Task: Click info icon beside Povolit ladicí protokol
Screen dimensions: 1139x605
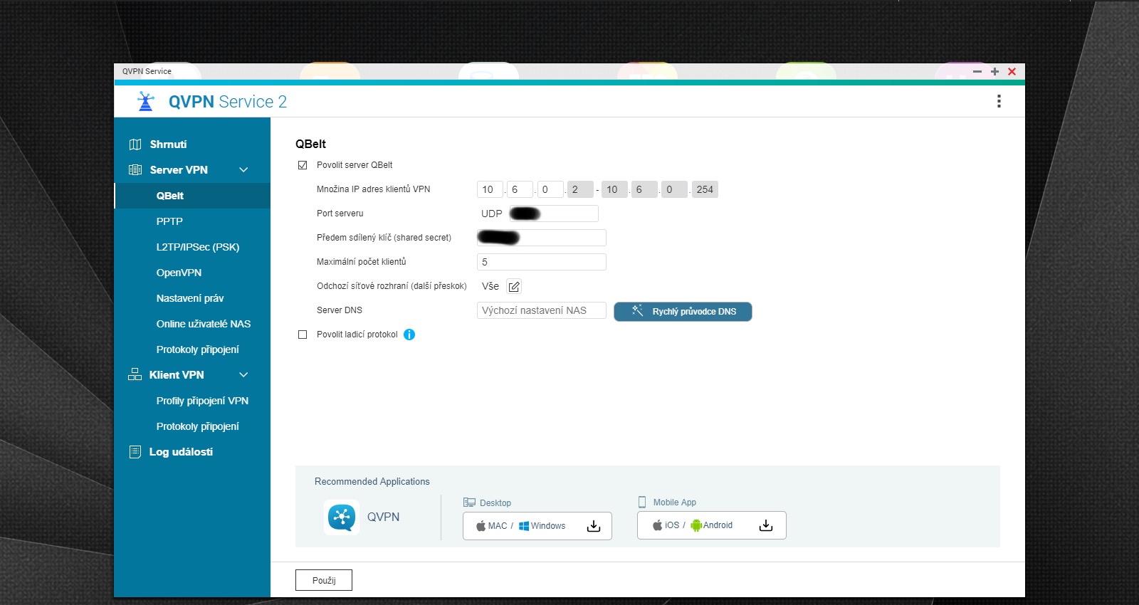Action: point(409,335)
